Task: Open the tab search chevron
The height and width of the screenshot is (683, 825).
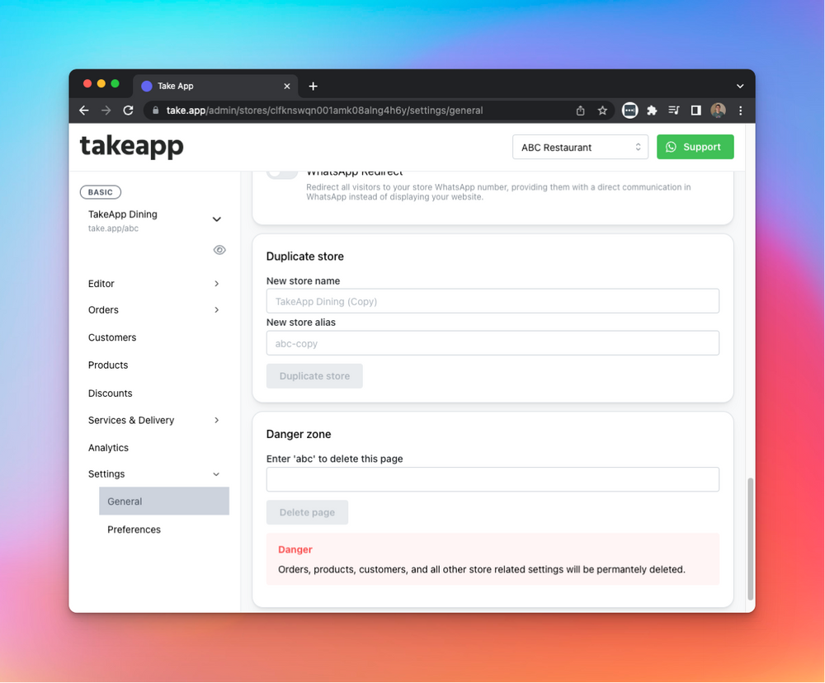Action: coord(740,87)
